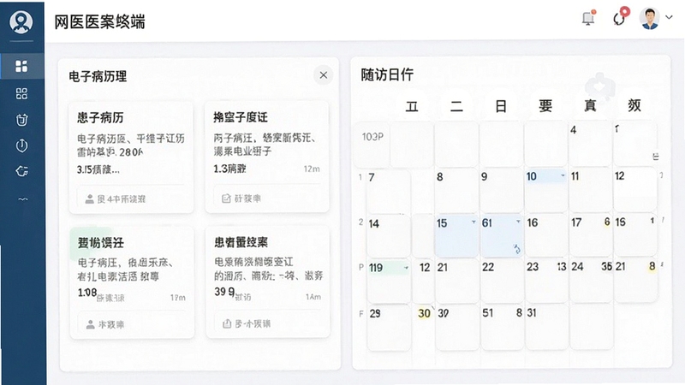
Task: Click the person footer button in 患子病历 card
Action: (x=131, y=199)
